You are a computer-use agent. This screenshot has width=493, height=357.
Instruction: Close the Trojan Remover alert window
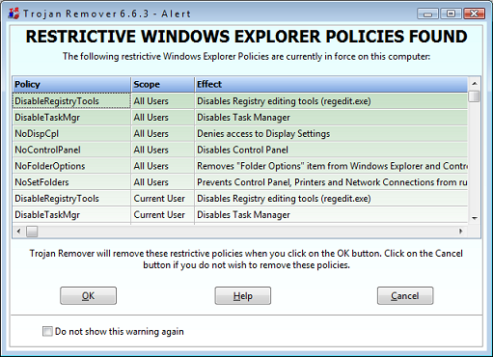[475, 14]
